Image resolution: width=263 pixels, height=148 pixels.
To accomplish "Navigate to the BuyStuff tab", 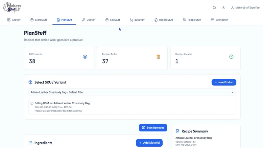I will (x=137, y=20).
